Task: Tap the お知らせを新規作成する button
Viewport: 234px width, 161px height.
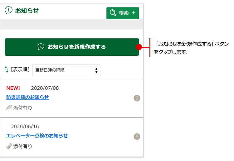Action: pyautogui.click(x=72, y=47)
